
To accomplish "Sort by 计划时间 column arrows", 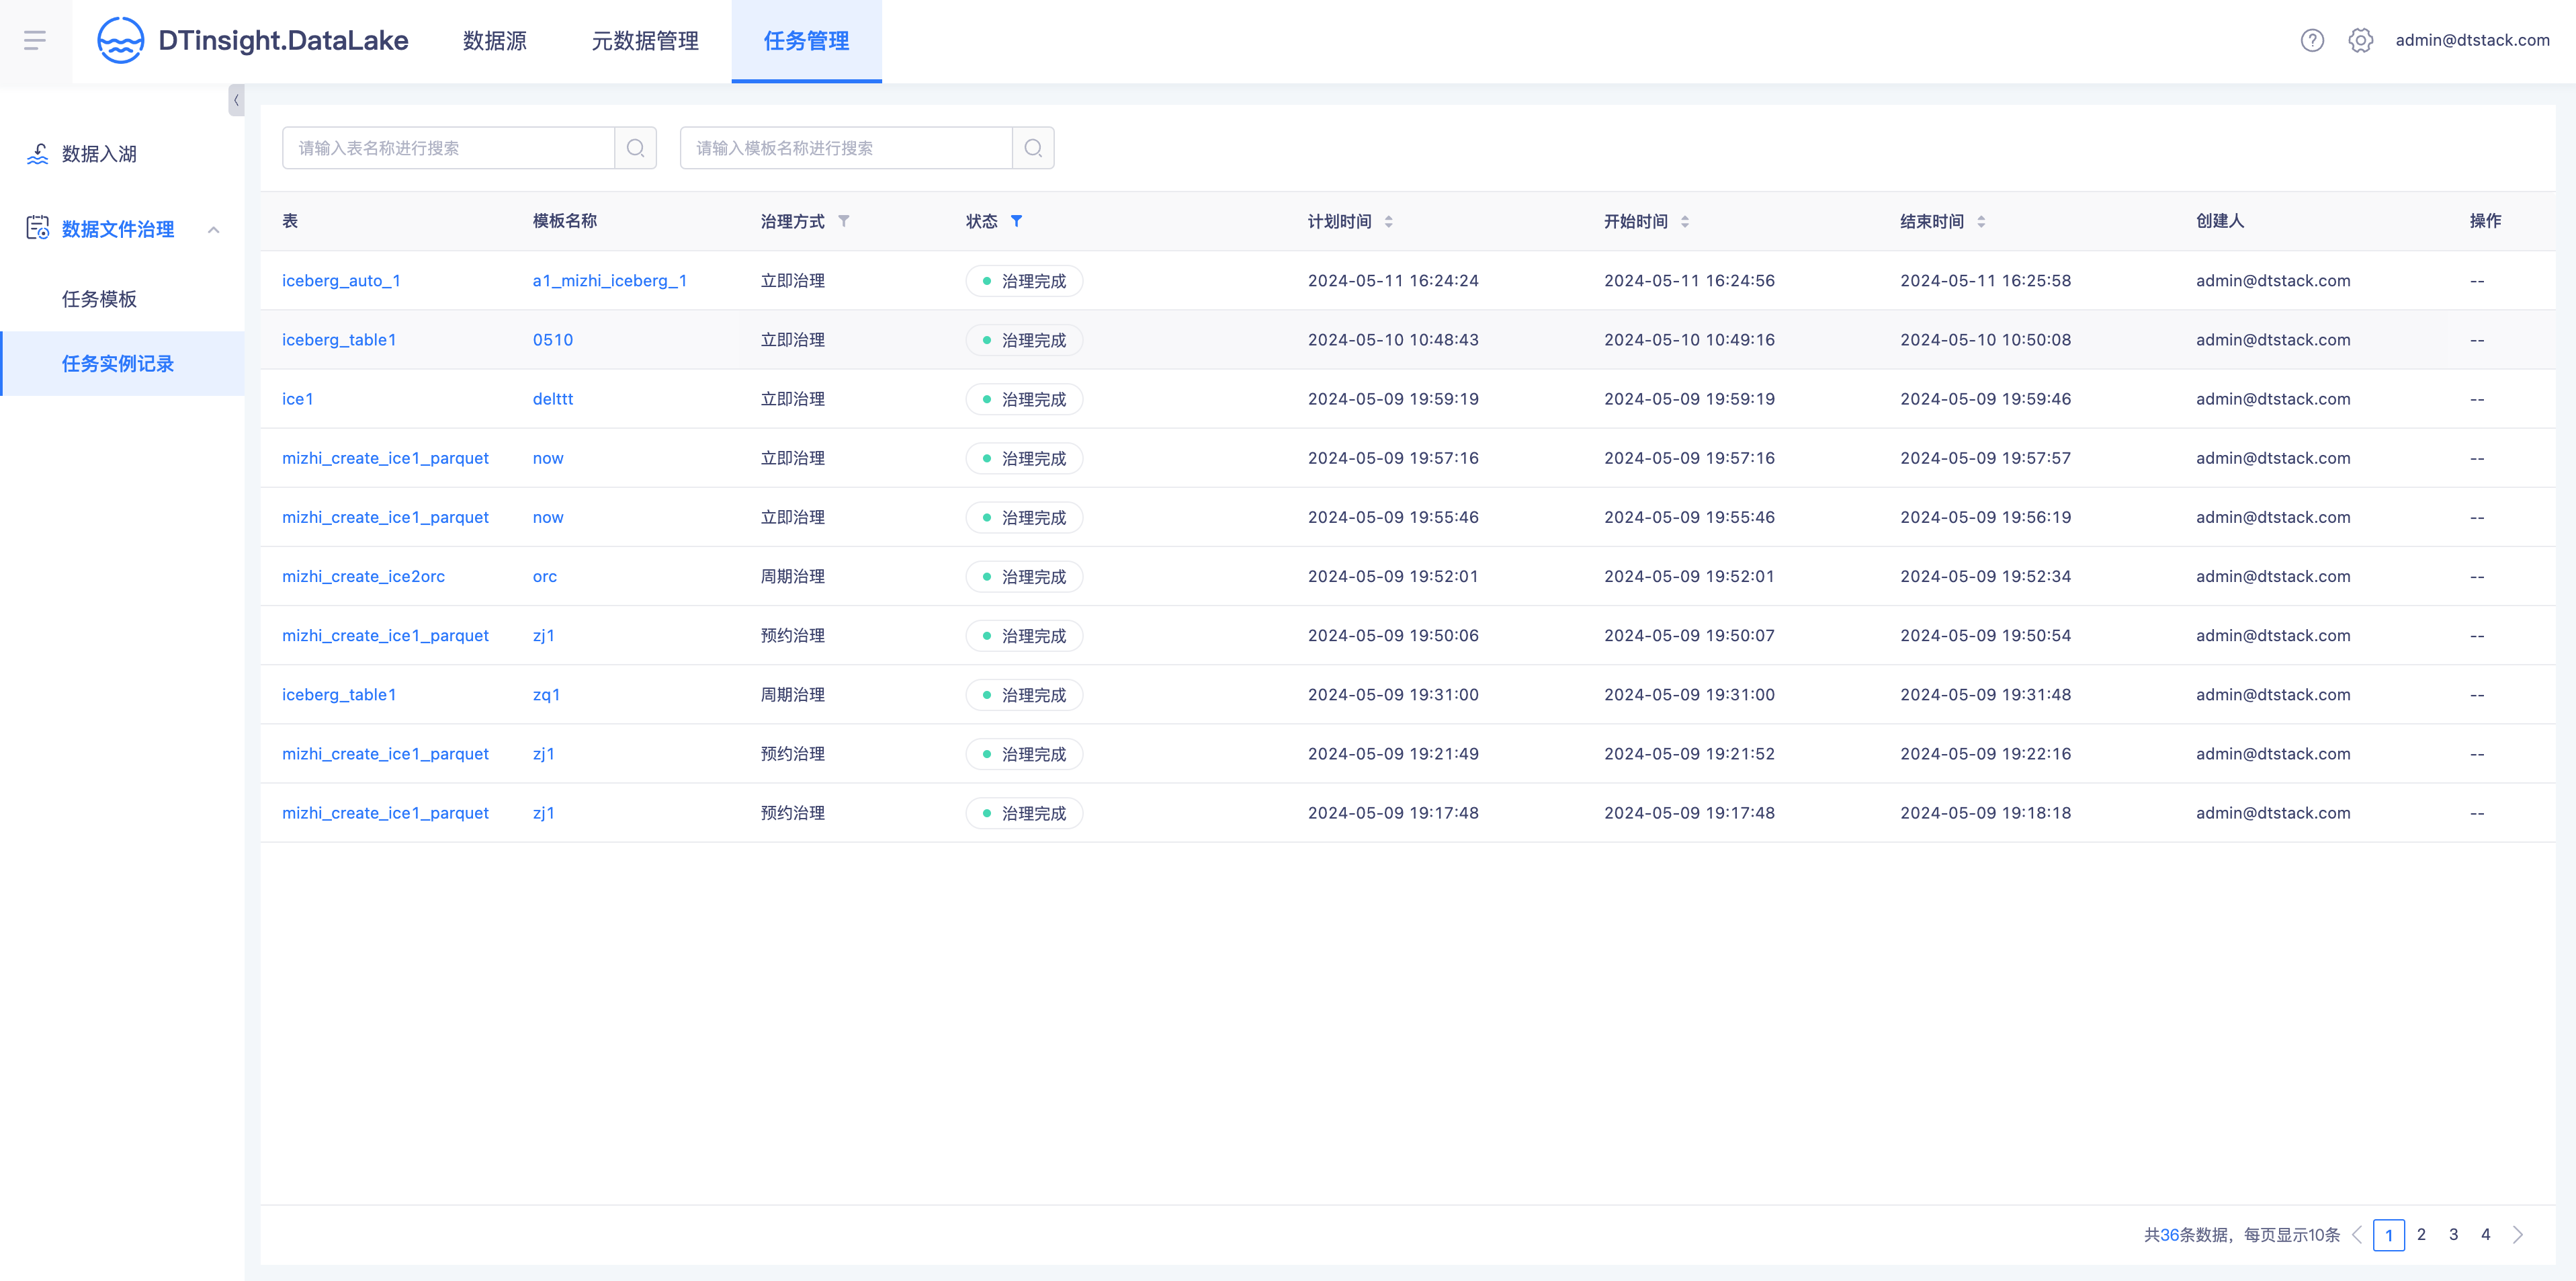I will (x=1388, y=221).
